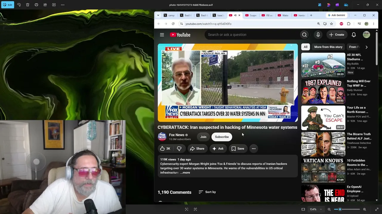Open the Adblock Plus extension icon
The image size is (382, 214).
[x=341, y=24]
